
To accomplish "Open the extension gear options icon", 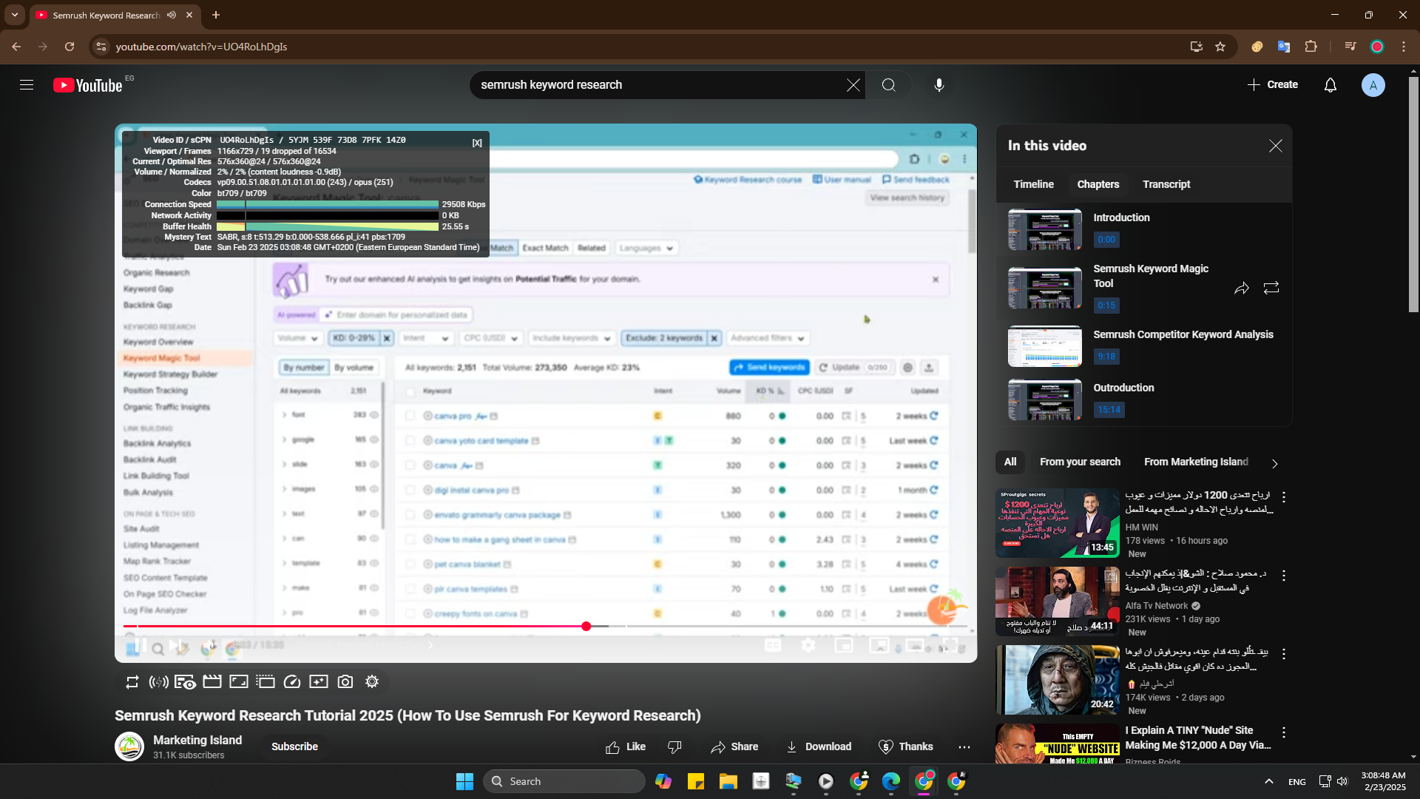I will click(x=372, y=682).
